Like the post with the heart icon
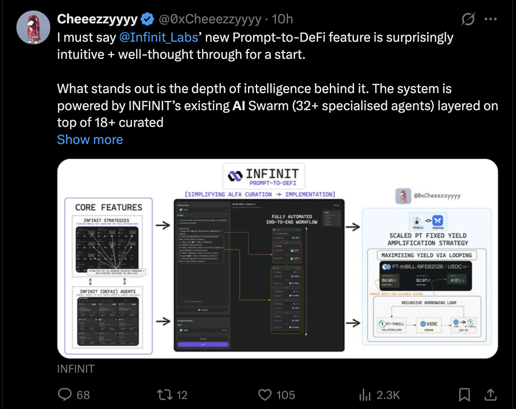 pos(265,395)
